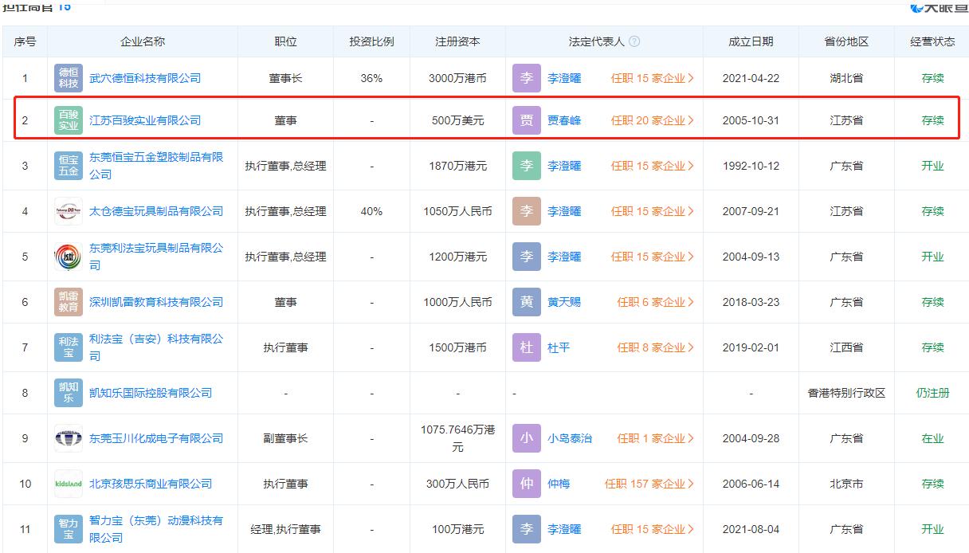Click the 投资比例 column header
969x553 pixels.
[x=371, y=41]
